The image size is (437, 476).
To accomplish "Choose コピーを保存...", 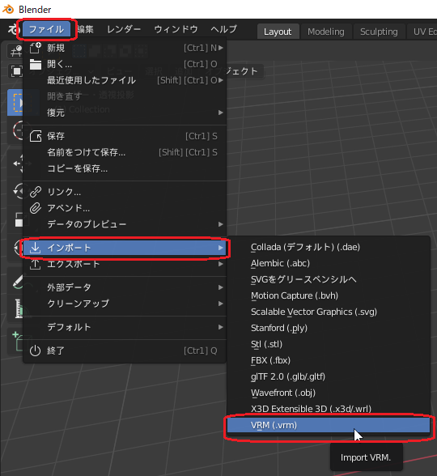I will point(125,168).
